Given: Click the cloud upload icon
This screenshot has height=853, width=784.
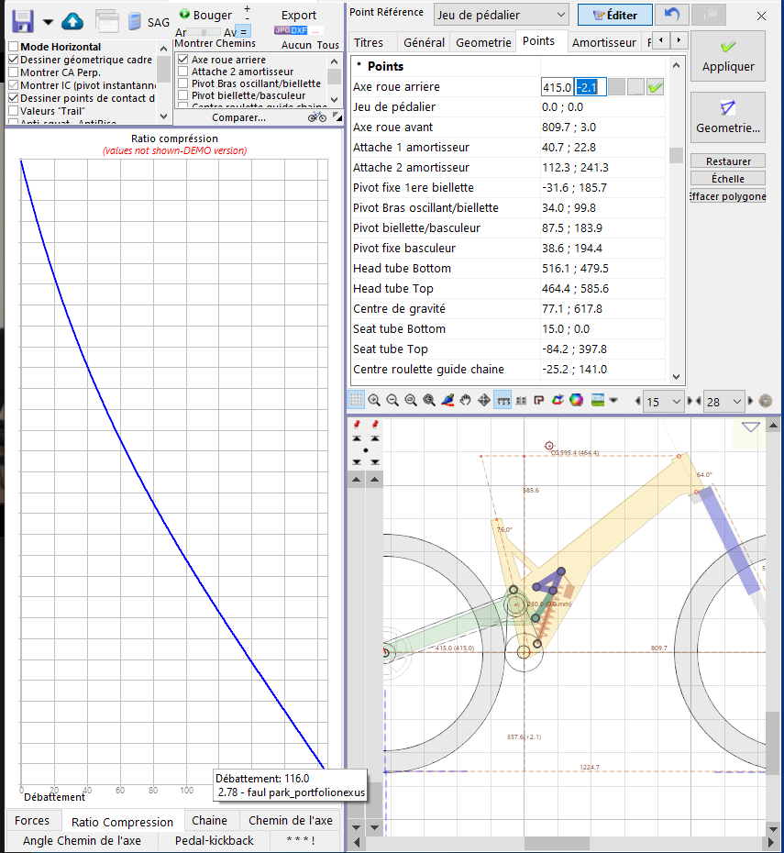Looking at the screenshot, I should coord(72,20).
